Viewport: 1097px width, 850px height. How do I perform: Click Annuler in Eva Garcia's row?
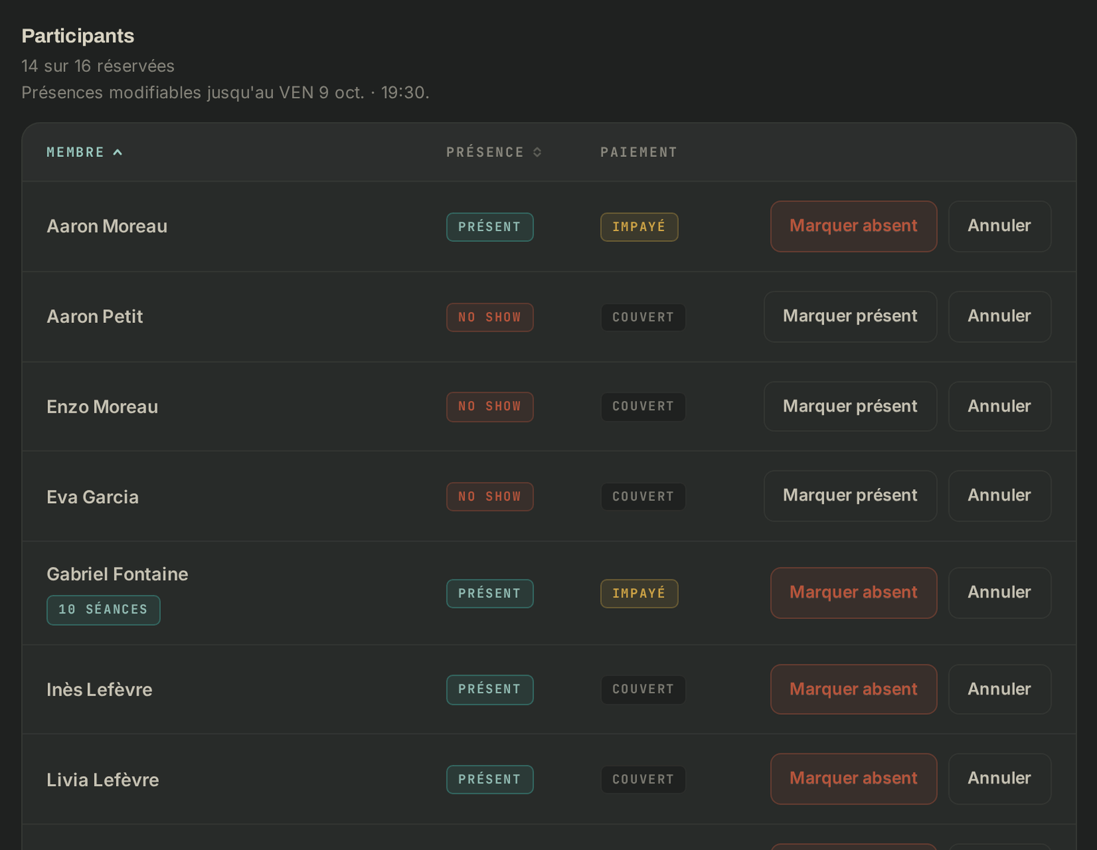[x=1000, y=496]
